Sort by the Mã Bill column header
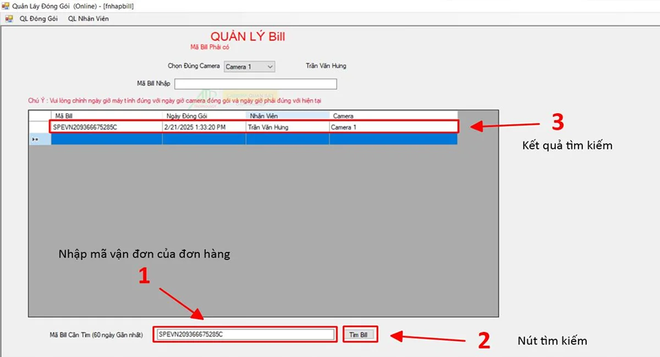Image resolution: width=660 pixels, height=357 pixels. [x=107, y=116]
